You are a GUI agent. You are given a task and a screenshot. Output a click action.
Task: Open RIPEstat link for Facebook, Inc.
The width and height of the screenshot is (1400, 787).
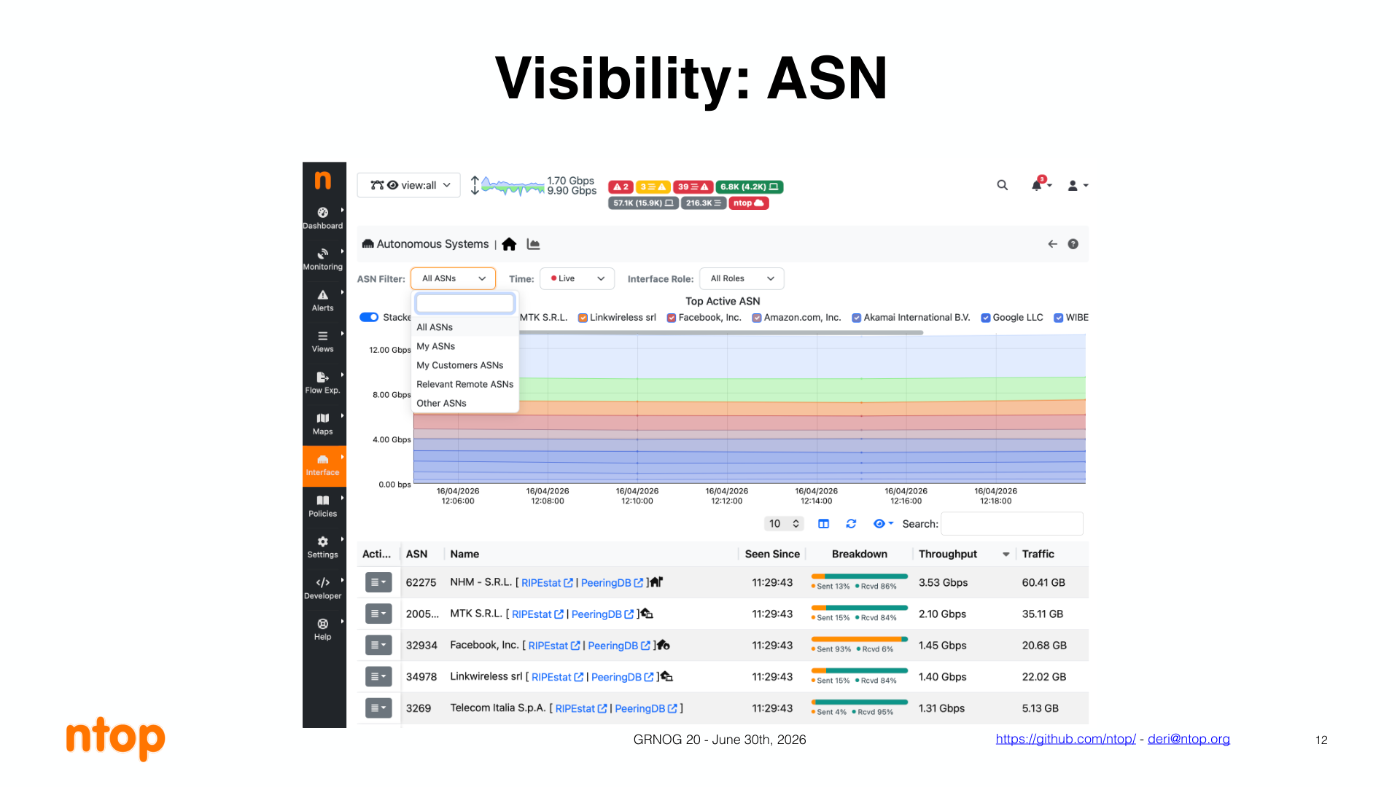point(554,646)
